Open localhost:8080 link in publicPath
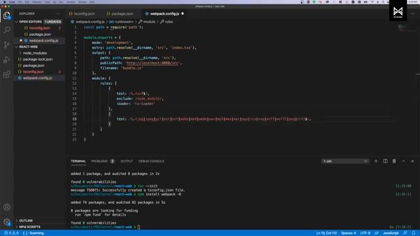This screenshot has height=236, width=420. click(152, 63)
